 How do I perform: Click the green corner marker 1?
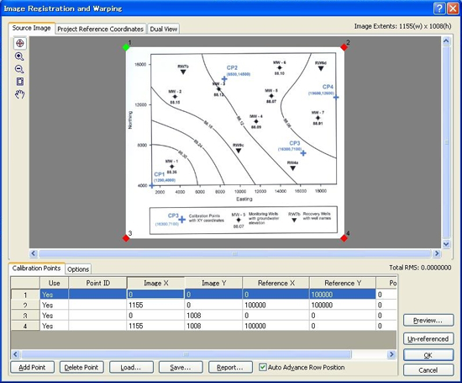coord(126,47)
